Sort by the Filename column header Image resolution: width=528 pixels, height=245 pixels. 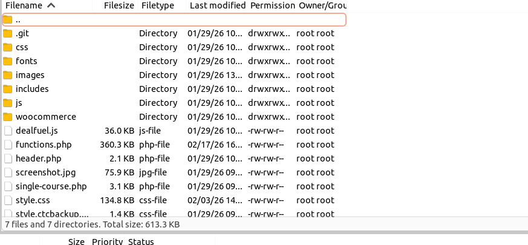pos(24,5)
